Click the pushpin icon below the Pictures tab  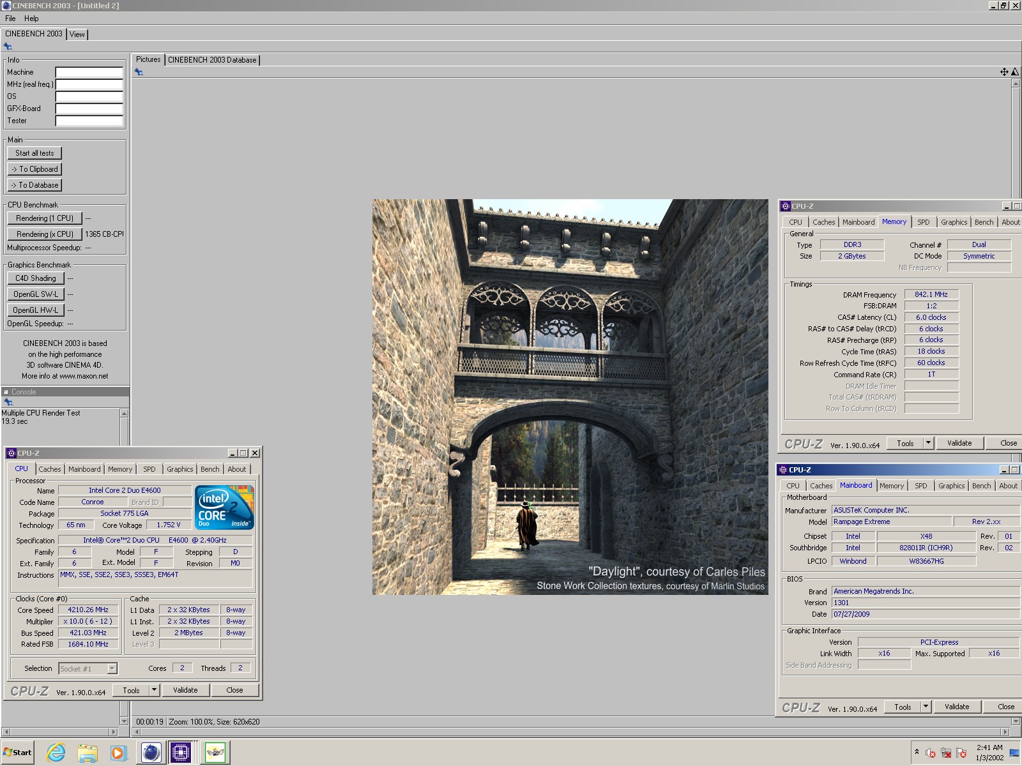click(139, 72)
